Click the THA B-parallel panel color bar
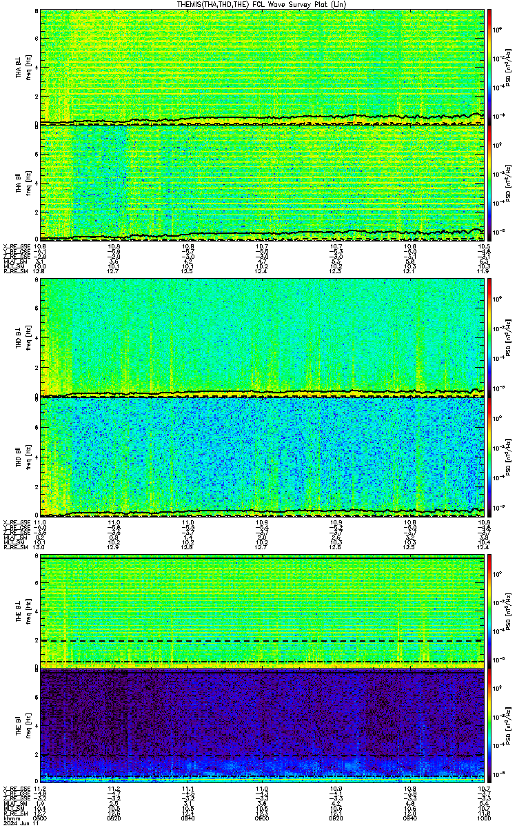This screenshot has width=517, height=828. pos(489,182)
